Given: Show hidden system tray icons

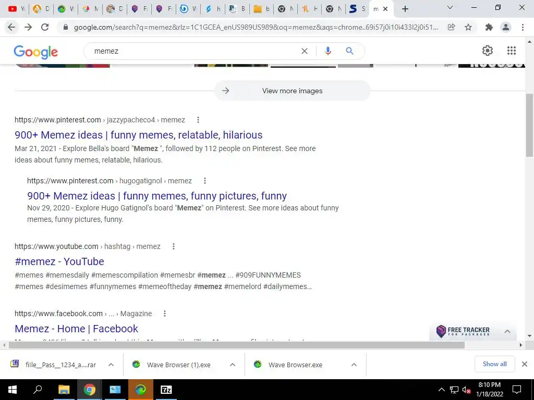Looking at the screenshot, I should point(441,390).
